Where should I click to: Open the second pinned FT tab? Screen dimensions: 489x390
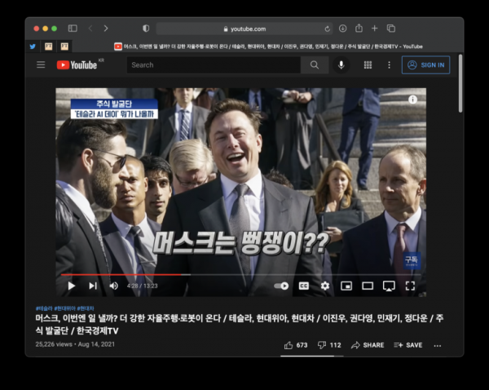click(x=64, y=47)
